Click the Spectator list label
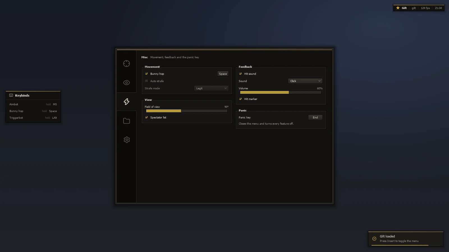 pyautogui.click(x=158, y=117)
